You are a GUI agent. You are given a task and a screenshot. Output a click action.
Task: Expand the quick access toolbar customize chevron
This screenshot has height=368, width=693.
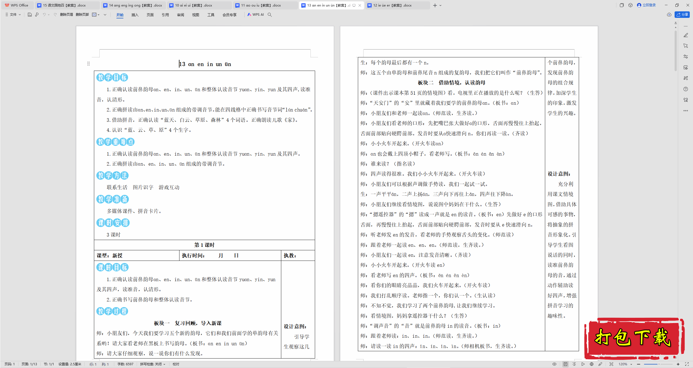tap(105, 15)
